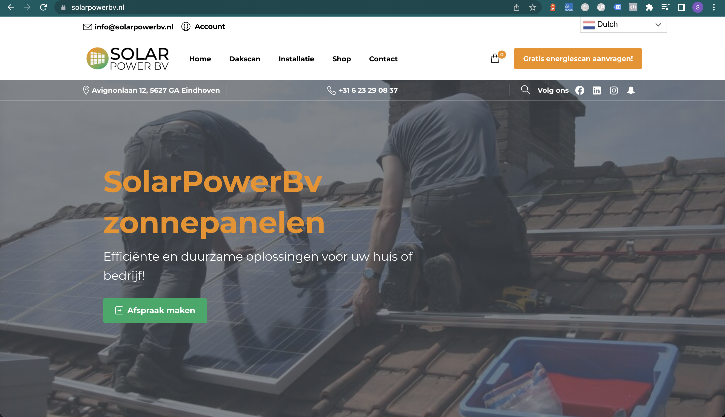Open browser extensions puzzle icon
Screen dimensions: 725x417
649,8
